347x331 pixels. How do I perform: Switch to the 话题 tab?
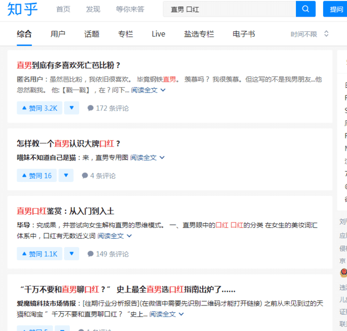tap(92, 34)
